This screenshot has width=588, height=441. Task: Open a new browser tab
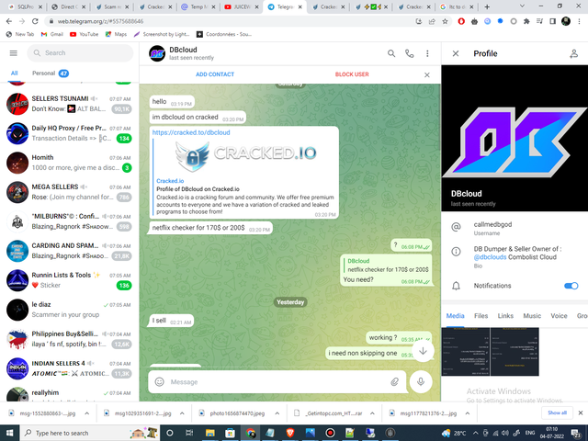487,6
